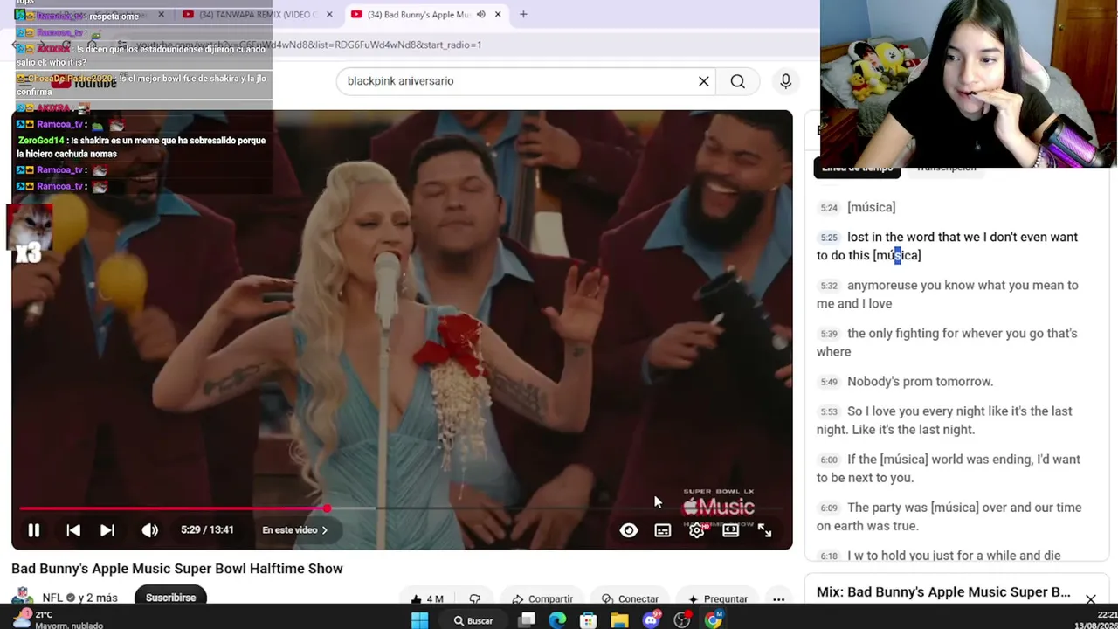
Task: Open a new browser tab
Action: pos(523,14)
